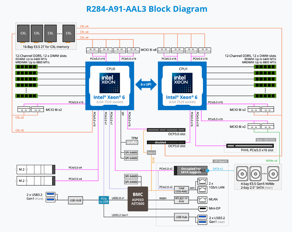Select the PCIe to USB bridge block
Screen dimensions: 292x232
click(103, 199)
